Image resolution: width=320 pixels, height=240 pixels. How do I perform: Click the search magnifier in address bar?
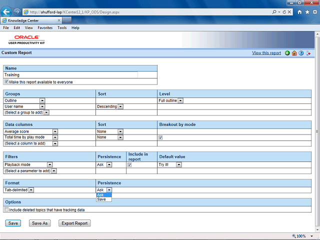click(x=274, y=12)
